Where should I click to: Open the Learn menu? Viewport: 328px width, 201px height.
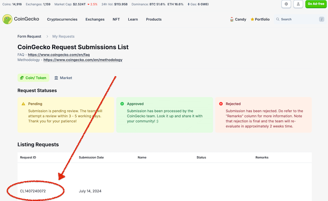click(x=133, y=19)
